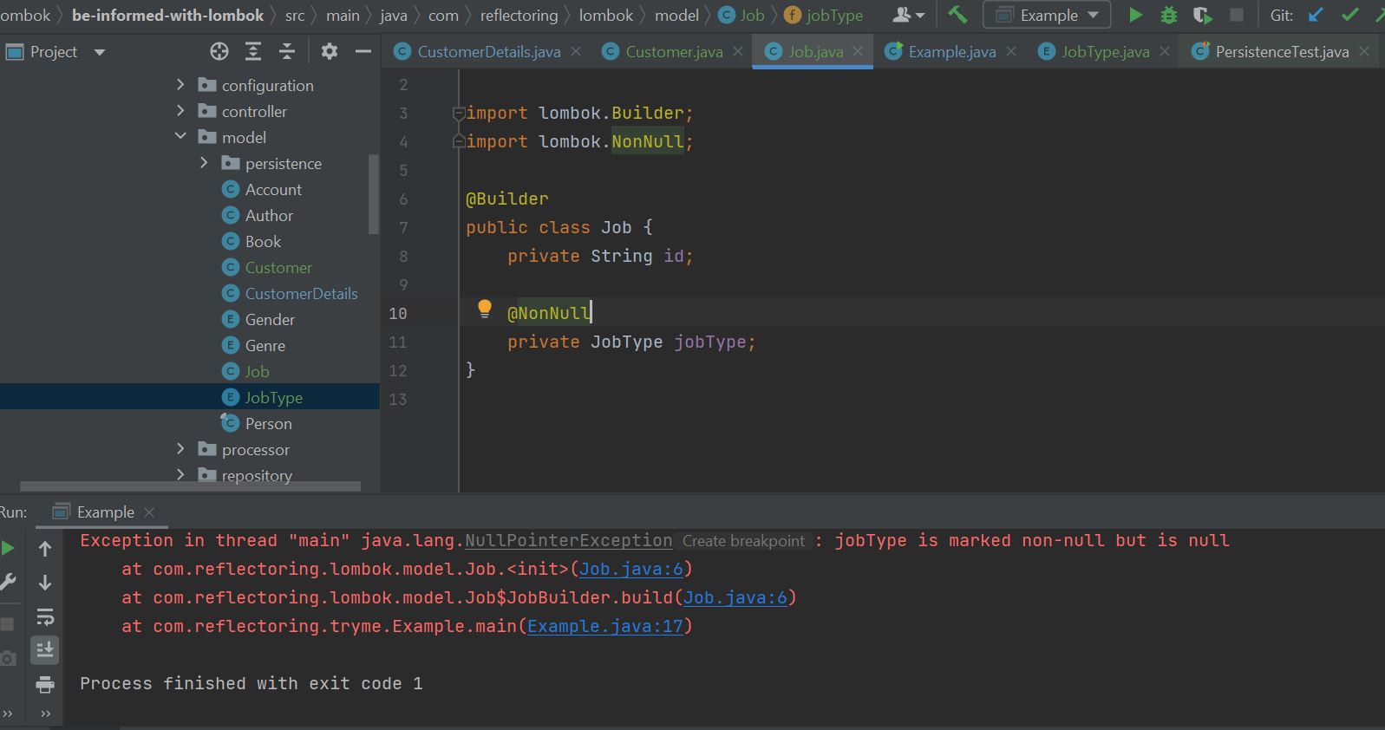Expand the processor folder

click(x=180, y=449)
